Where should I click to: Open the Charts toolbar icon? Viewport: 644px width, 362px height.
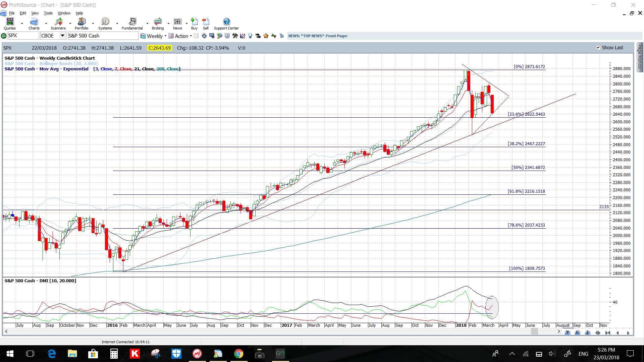click(34, 22)
